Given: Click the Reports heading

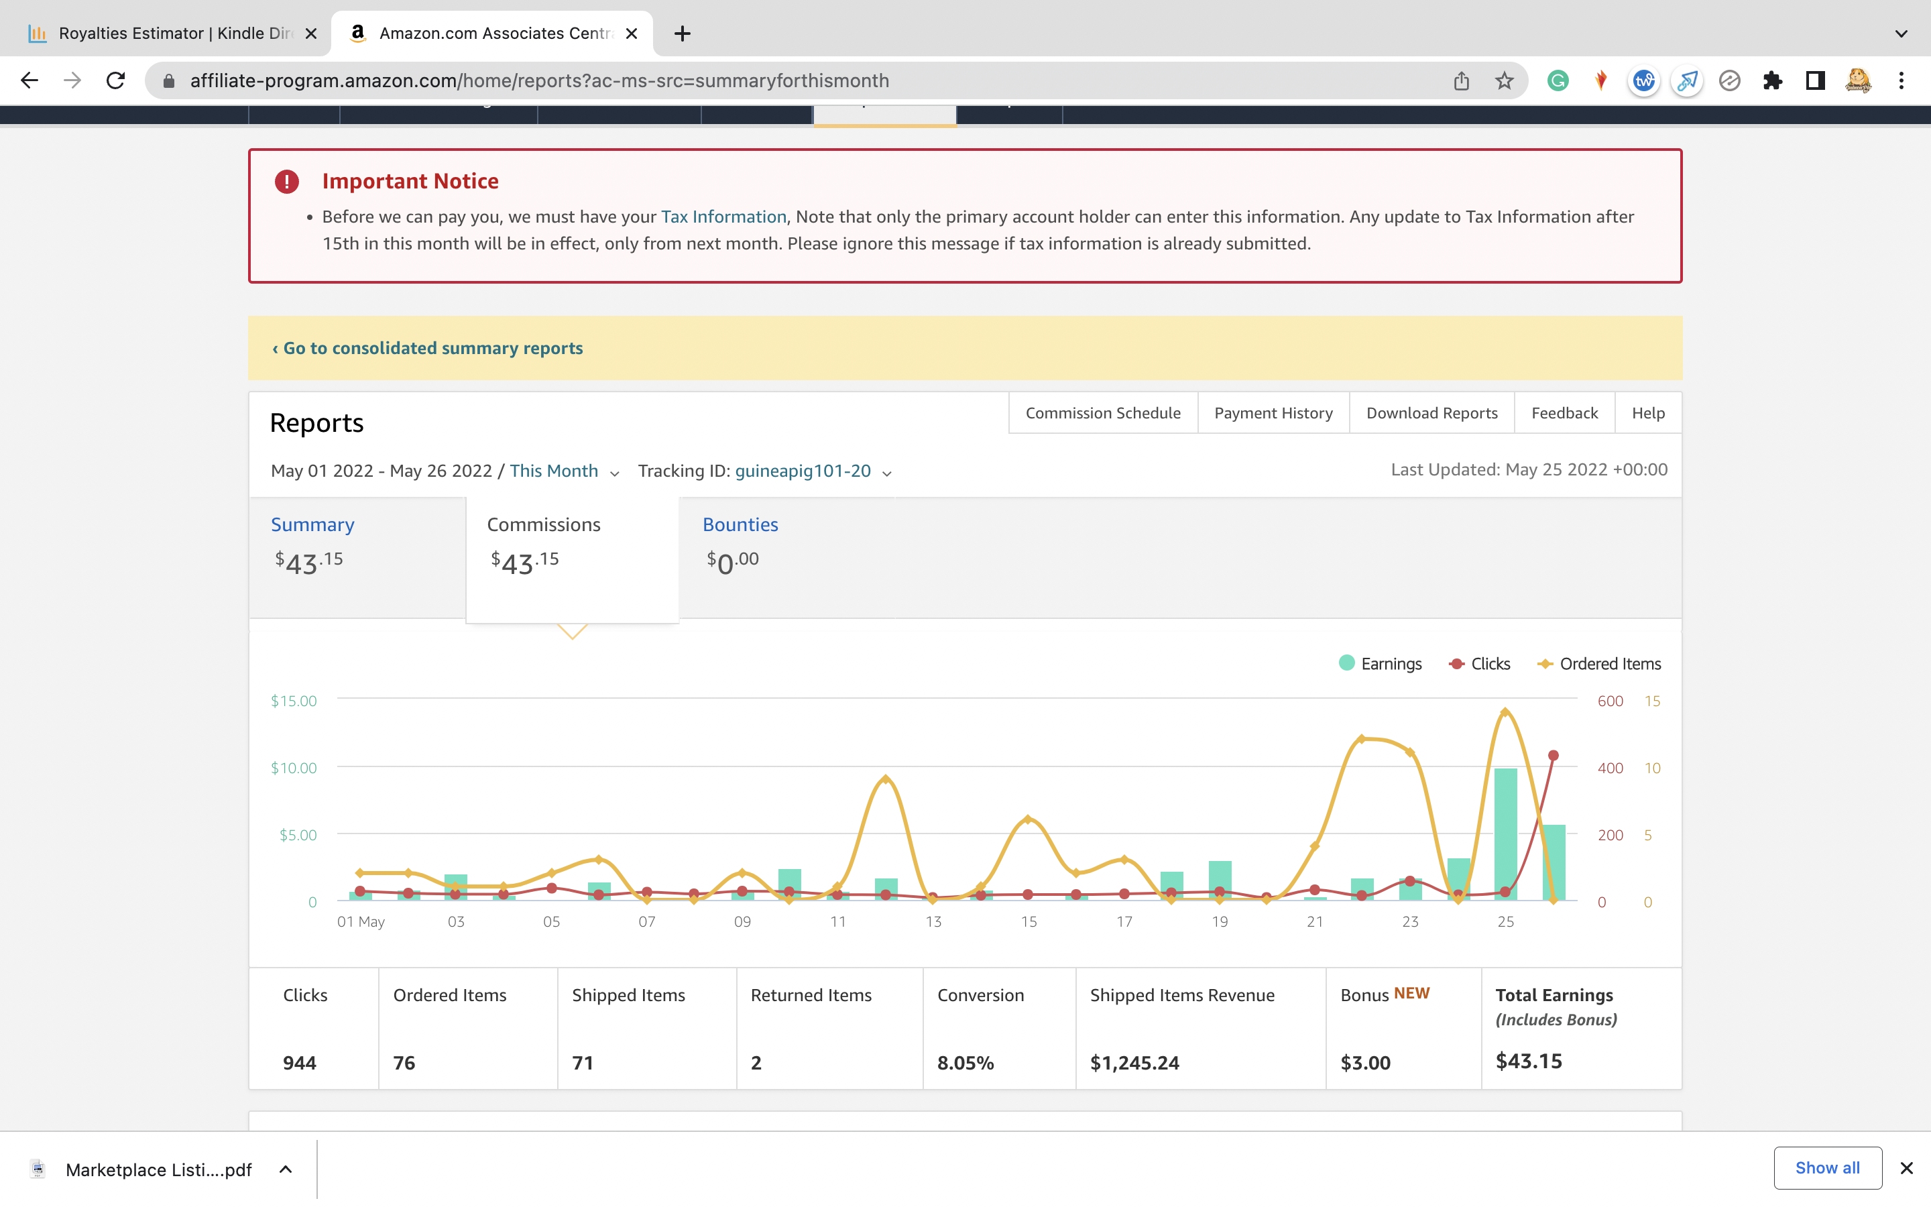Looking at the screenshot, I should pyautogui.click(x=316, y=423).
